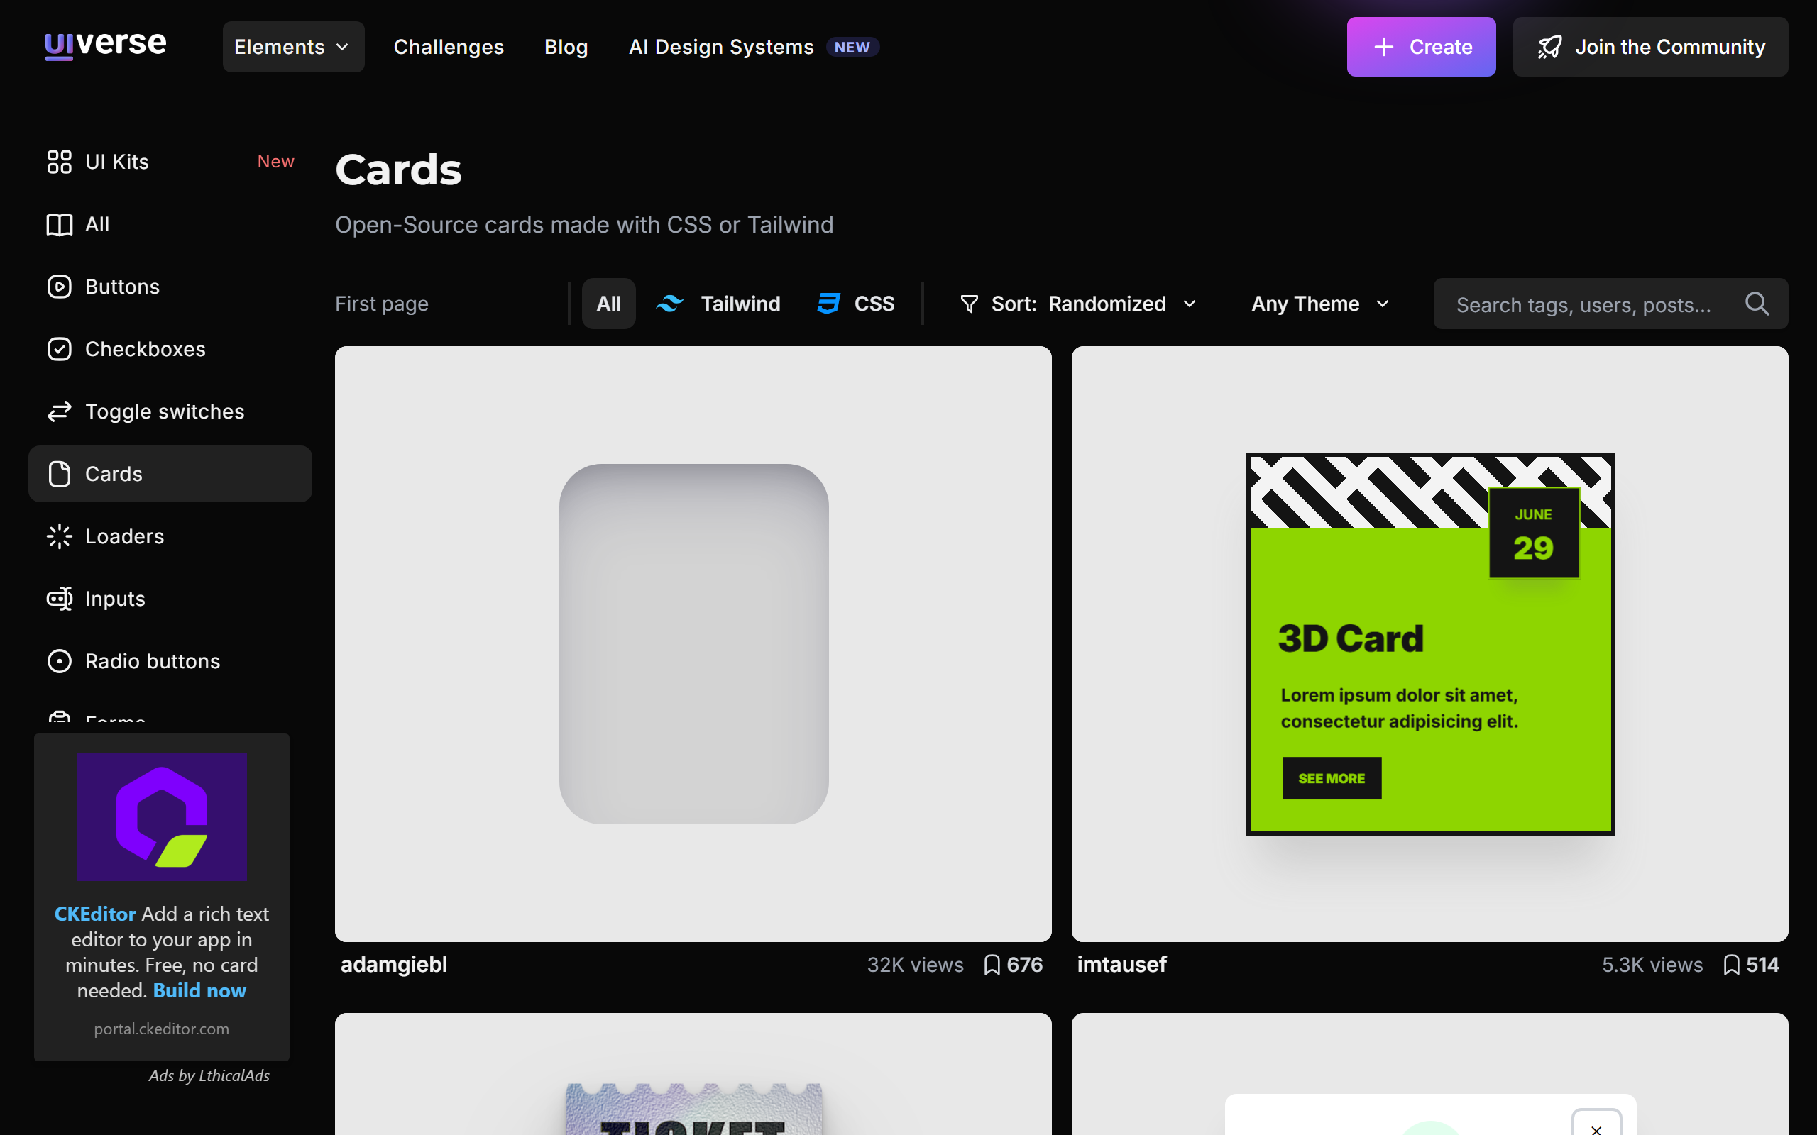Viewport: 1817px width, 1135px height.
Task: Click the CKEditor ad link
Action: pos(94,914)
